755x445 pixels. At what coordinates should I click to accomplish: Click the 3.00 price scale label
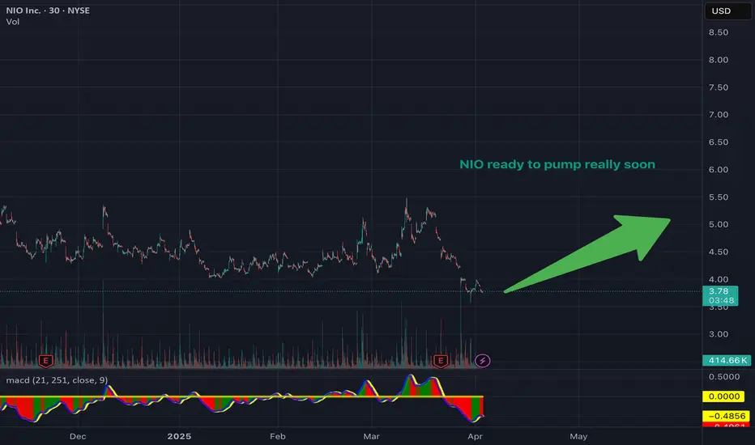(719, 334)
